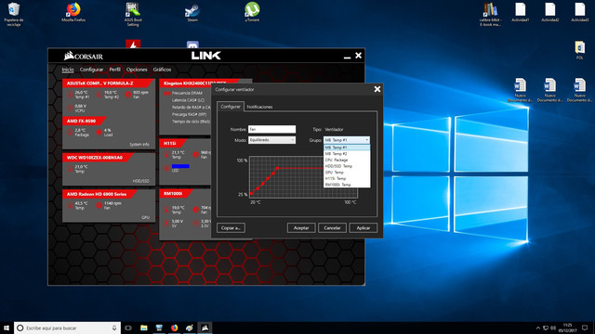
Task: Open the Perfil menu
Action: pyautogui.click(x=114, y=70)
